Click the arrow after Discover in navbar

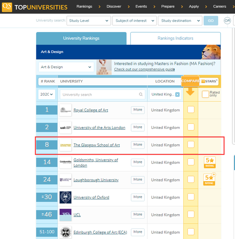(128, 7)
